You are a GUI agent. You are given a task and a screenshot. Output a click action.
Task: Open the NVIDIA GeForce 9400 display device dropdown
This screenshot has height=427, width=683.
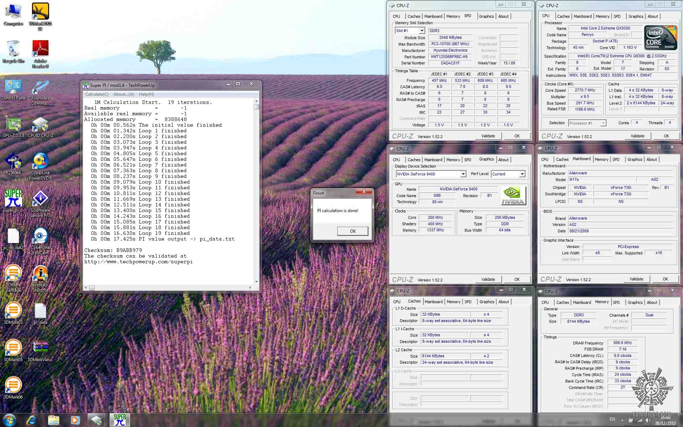[463, 174]
